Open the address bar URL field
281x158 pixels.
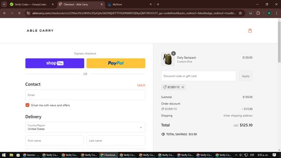pos(133,13)
